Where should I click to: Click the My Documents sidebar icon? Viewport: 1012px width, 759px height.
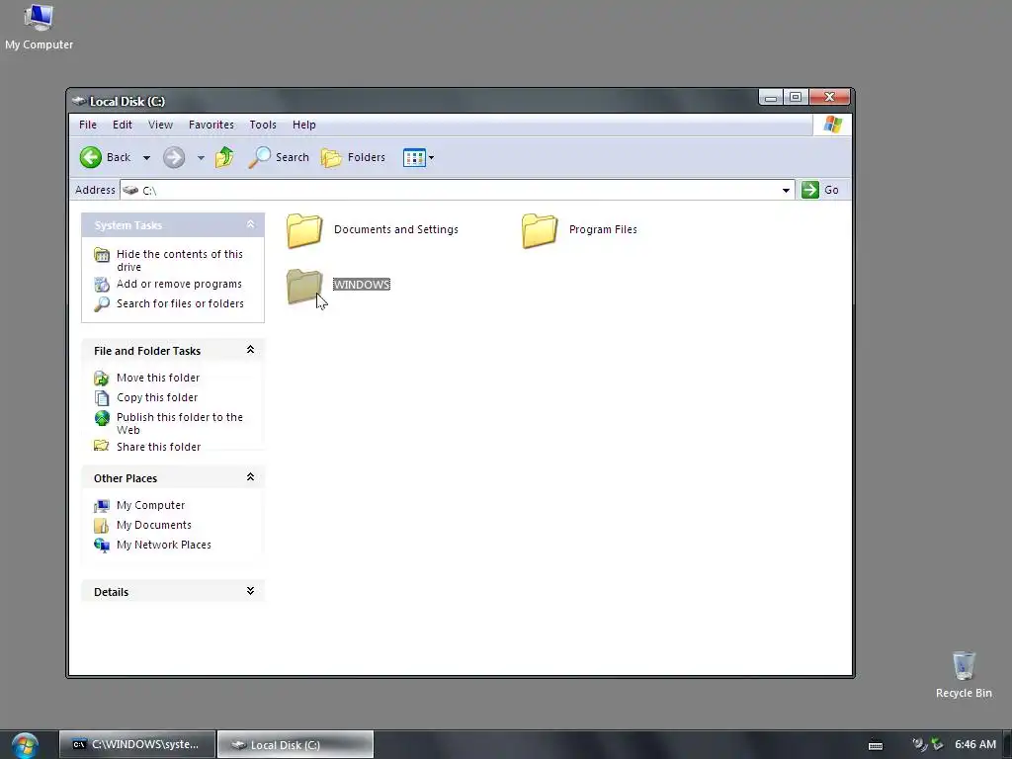[x=102, y=526]
